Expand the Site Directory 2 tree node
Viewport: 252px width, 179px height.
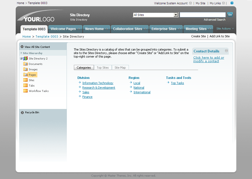(x=21, y=58)
